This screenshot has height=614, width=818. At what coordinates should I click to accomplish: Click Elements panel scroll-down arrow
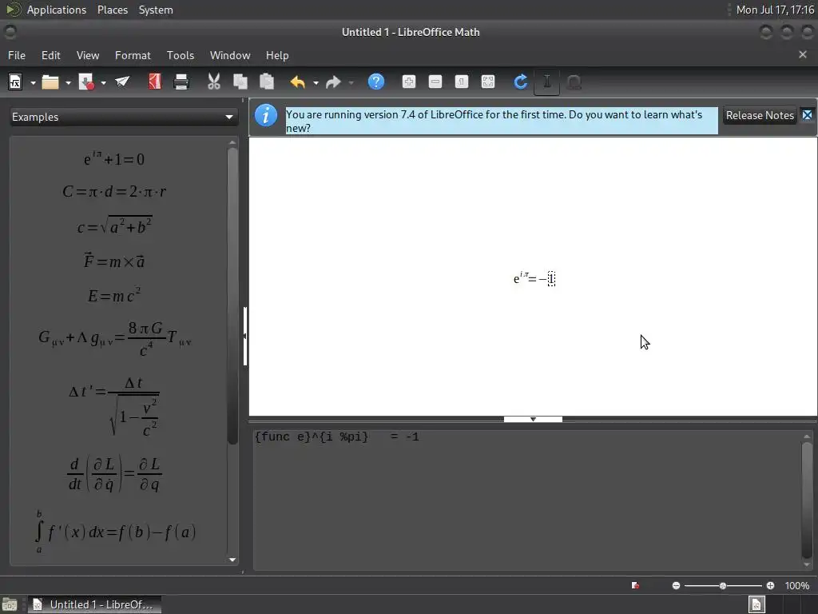[232, 560]
